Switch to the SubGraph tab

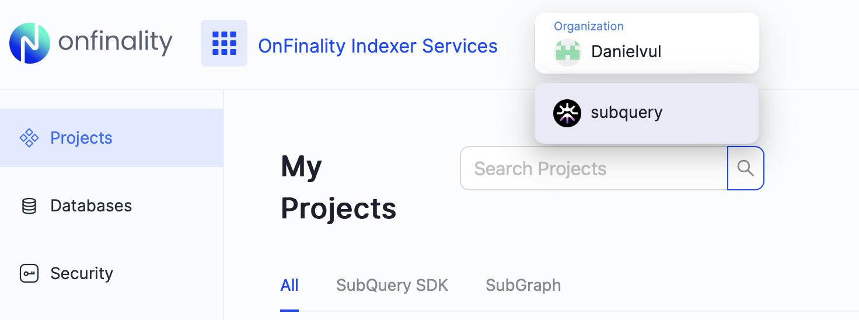523,285
